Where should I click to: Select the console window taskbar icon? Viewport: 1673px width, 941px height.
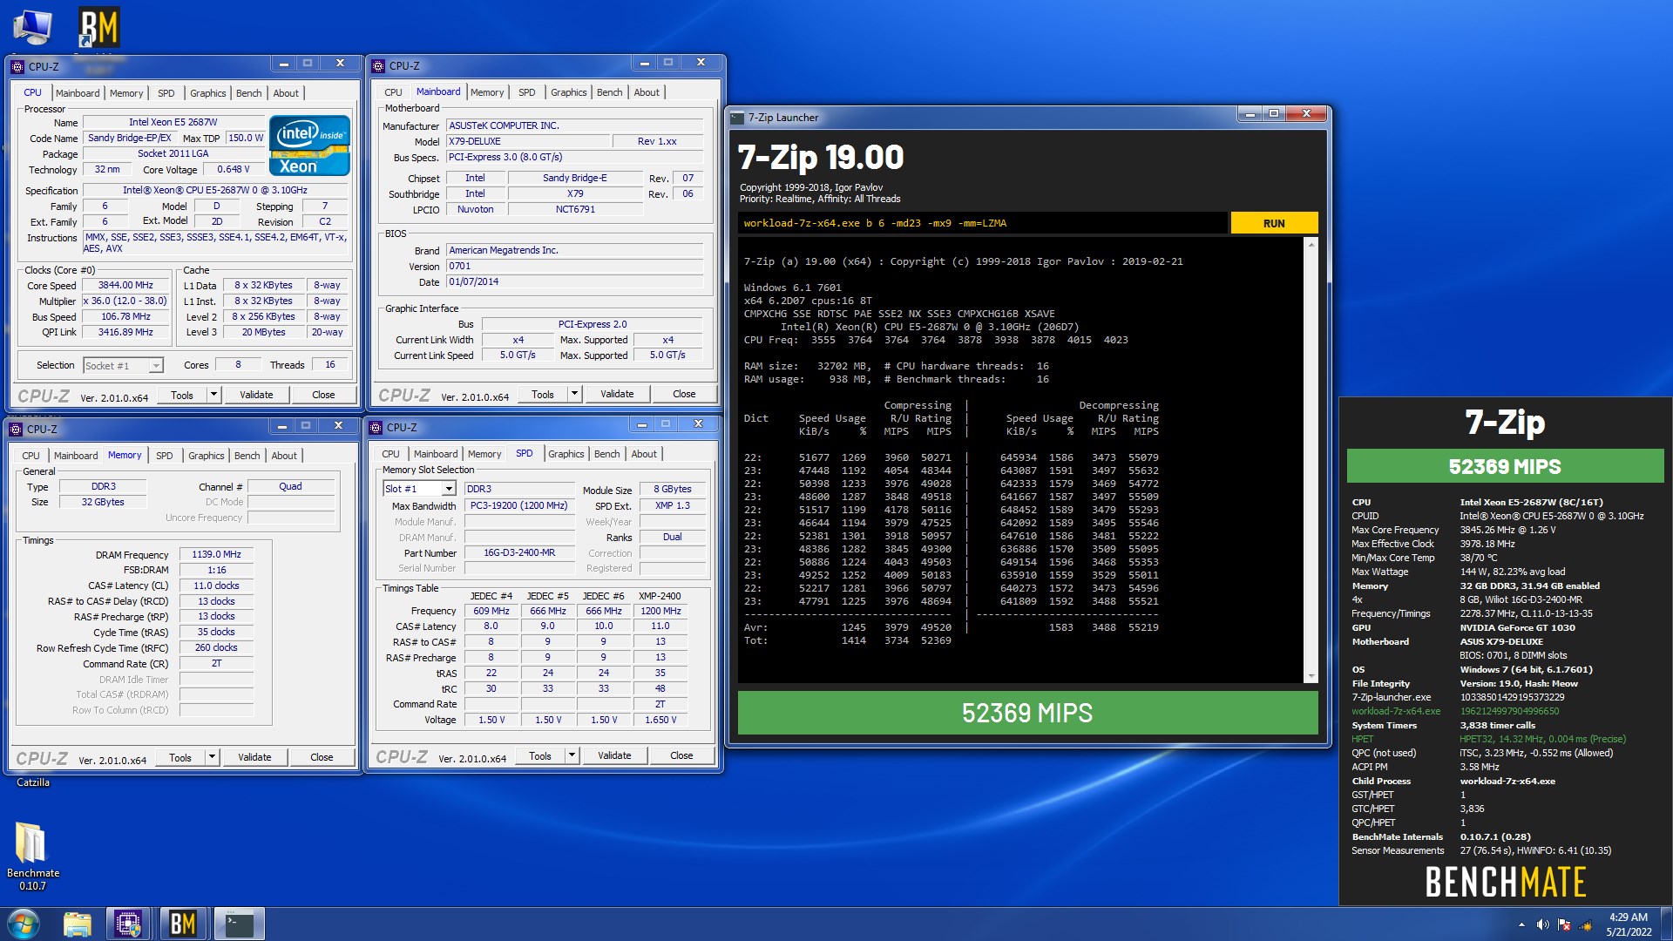pos(238,924)
